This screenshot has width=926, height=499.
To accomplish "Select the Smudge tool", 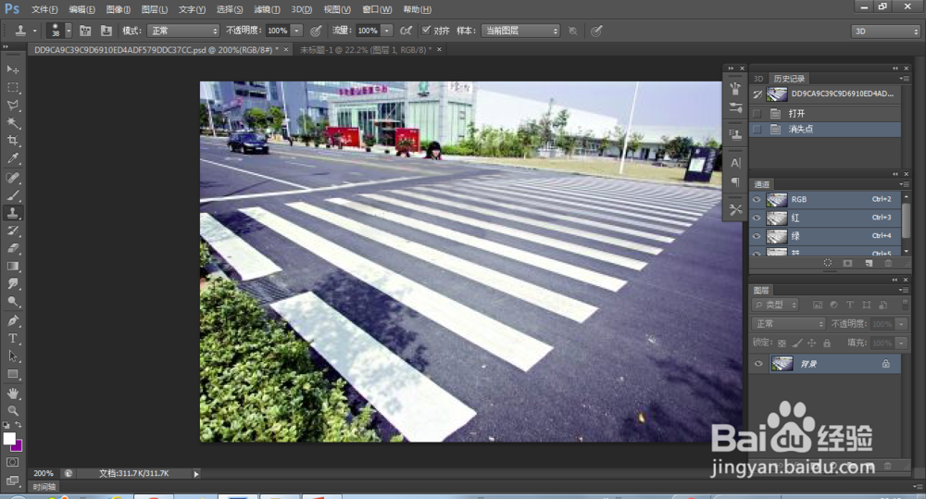I will pos(12,284).
